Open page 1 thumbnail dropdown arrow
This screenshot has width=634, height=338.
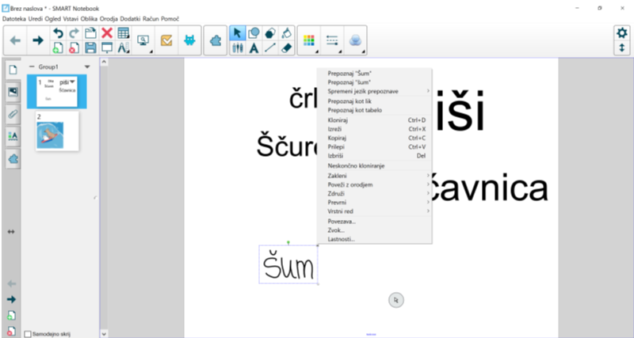(x=73, y=82)
